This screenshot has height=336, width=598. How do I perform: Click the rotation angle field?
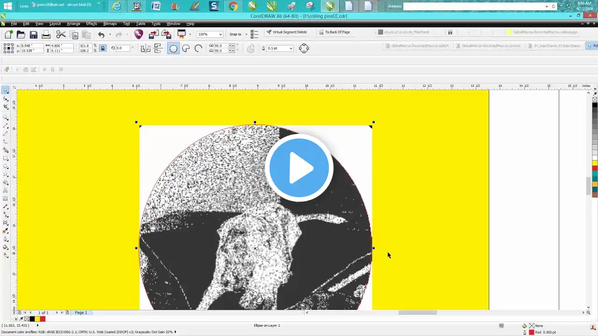(123, 48)
